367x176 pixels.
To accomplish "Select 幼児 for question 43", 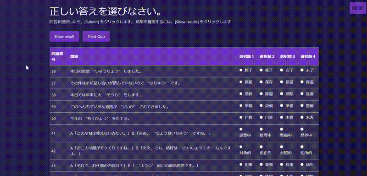I will 302,165.
